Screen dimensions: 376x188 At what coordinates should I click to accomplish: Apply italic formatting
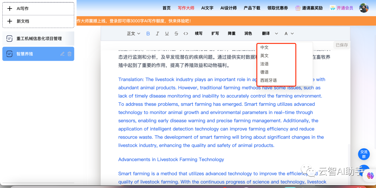coord(157,33)
